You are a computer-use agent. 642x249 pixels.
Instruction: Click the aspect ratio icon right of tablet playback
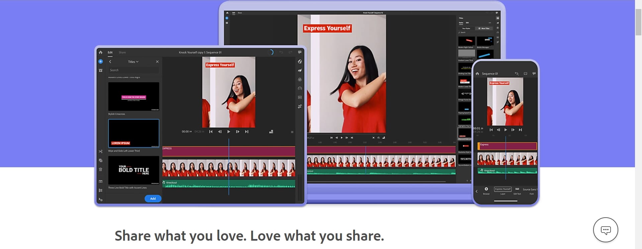click(271, 132)
